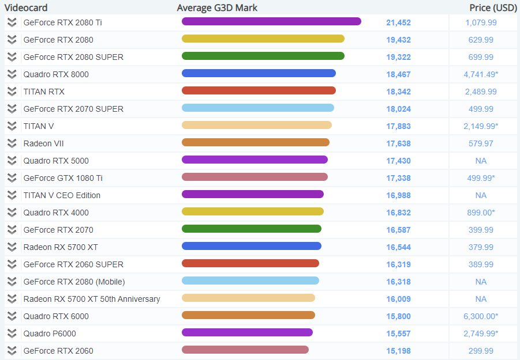520x360 pixels.
Task: Click the 17,883 score for TITAN V
Action: 399,126
